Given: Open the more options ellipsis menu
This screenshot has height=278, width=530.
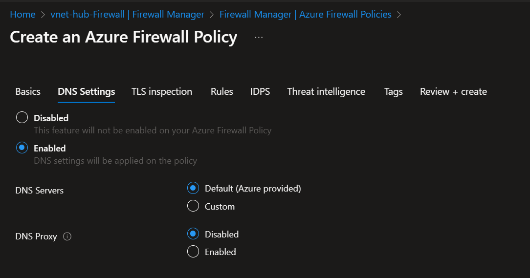Looking at the screenshot, I should click(259, 37).
